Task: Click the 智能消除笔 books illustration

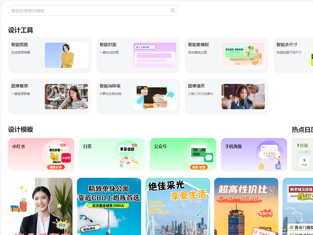Action: [x=155, y=96]
